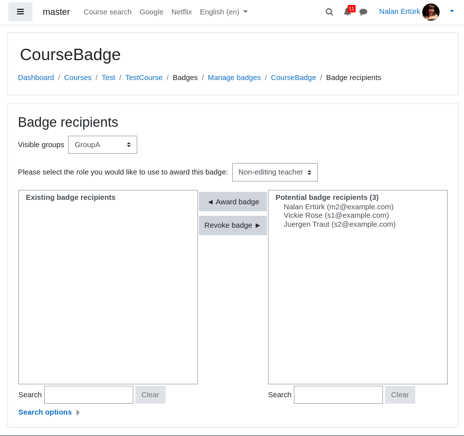This screenshot has width=464, height=436.
Task: Expand the user menu caret
Action: coord(452,11)
